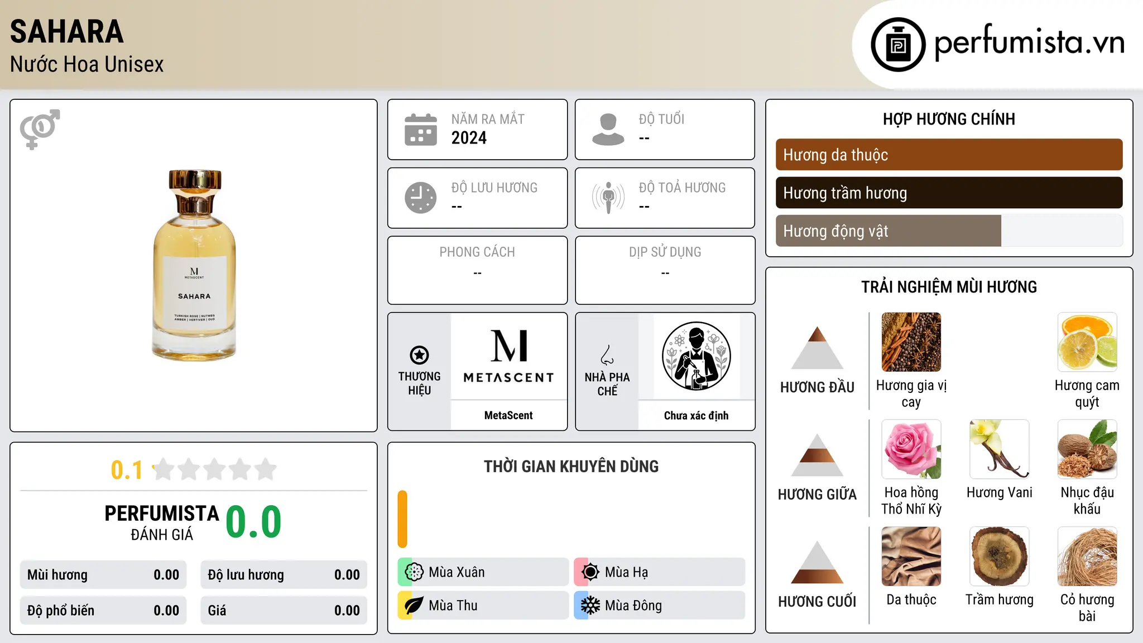Click the perfumer illustration icon
Viewport: 1143px width, 643px height.
(x=697, y=356)
